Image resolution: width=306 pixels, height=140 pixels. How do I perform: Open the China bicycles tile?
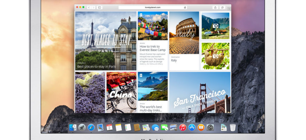pyautogui.click(x=121, y=92)
